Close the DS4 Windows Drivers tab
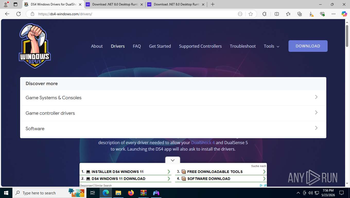Viewport: 350px width, 198px height. [80, 4]
